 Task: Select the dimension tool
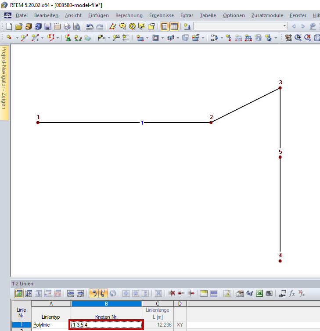coord(102,38)
